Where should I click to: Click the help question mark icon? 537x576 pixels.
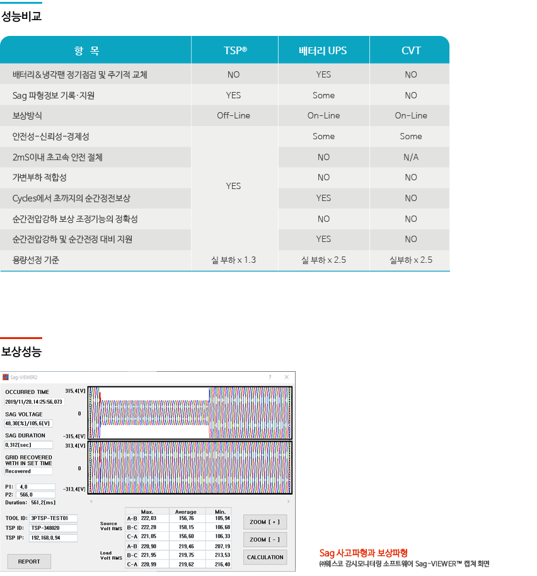tap(270, 377)
